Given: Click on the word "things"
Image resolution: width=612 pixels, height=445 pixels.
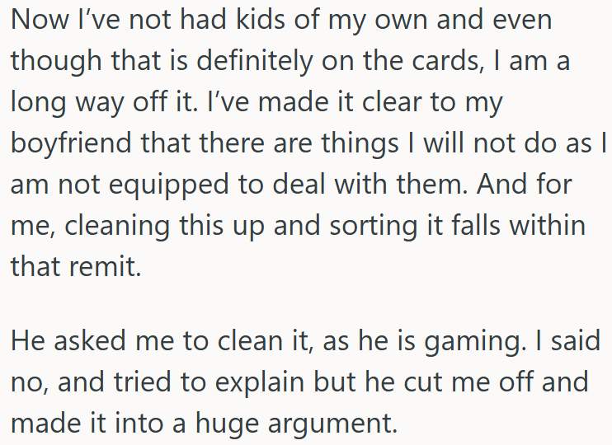Looking at the screenshot, I should pos(360,143).
